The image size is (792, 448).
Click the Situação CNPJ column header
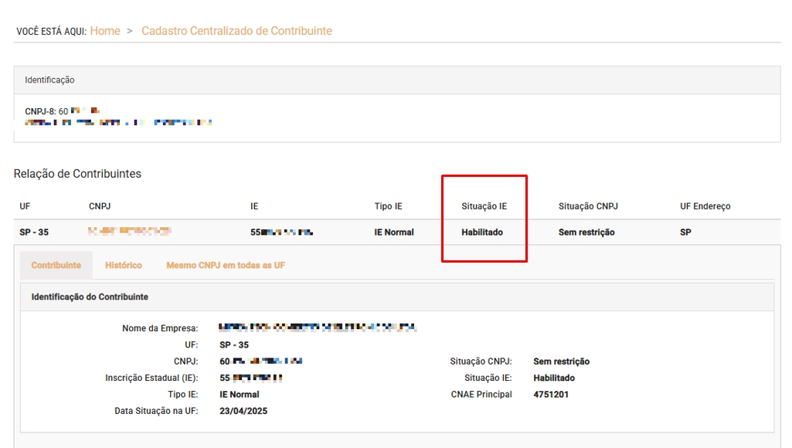(x=588, y=206)
